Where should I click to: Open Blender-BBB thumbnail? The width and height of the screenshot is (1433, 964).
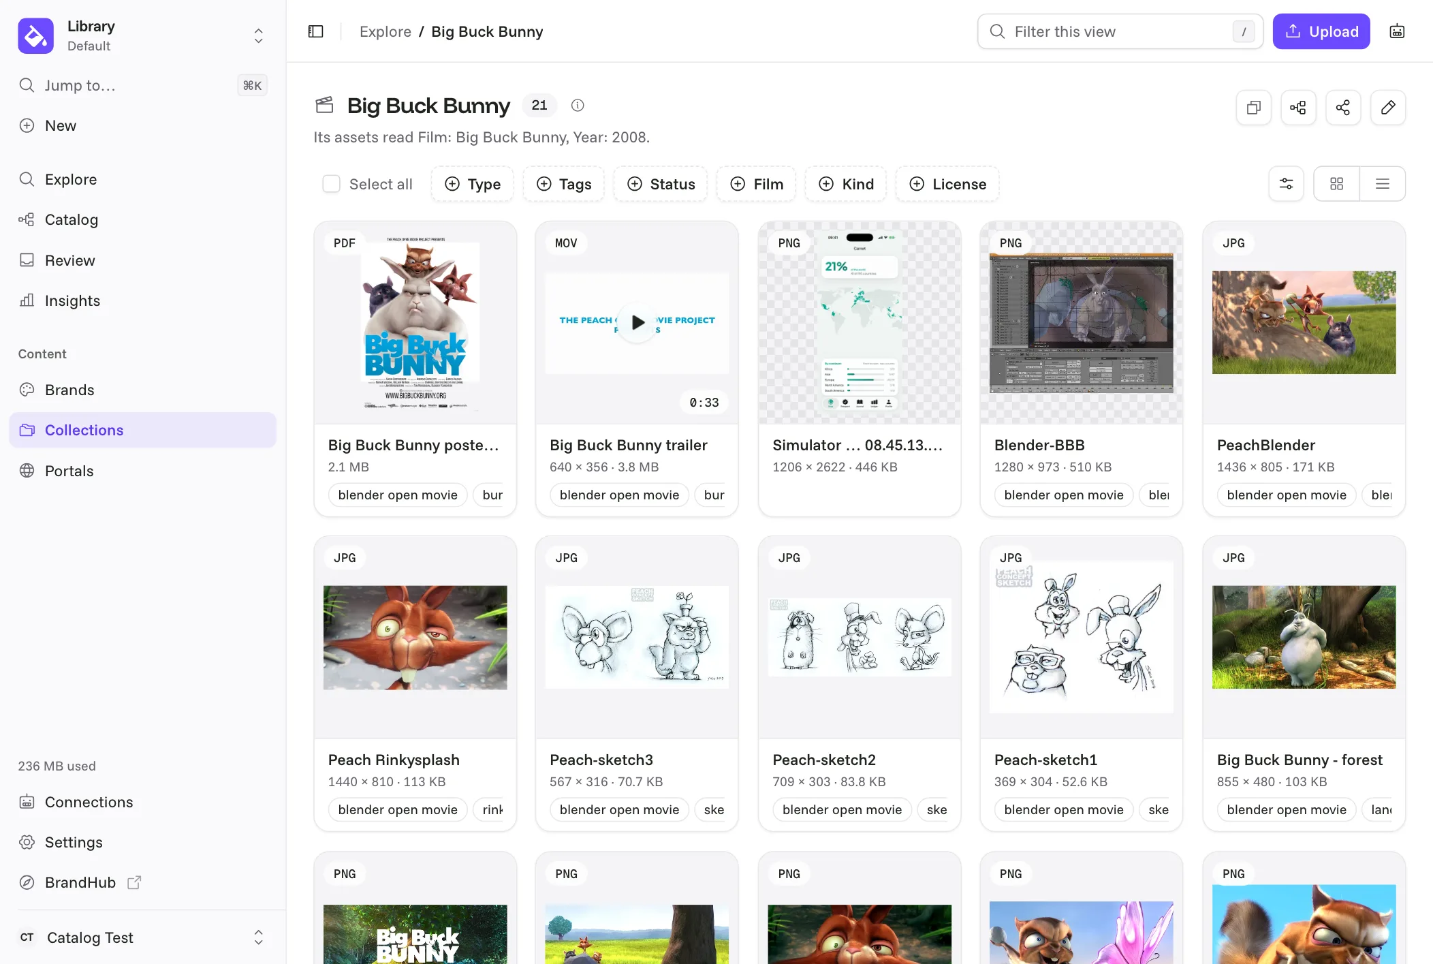pos(1082,322)
